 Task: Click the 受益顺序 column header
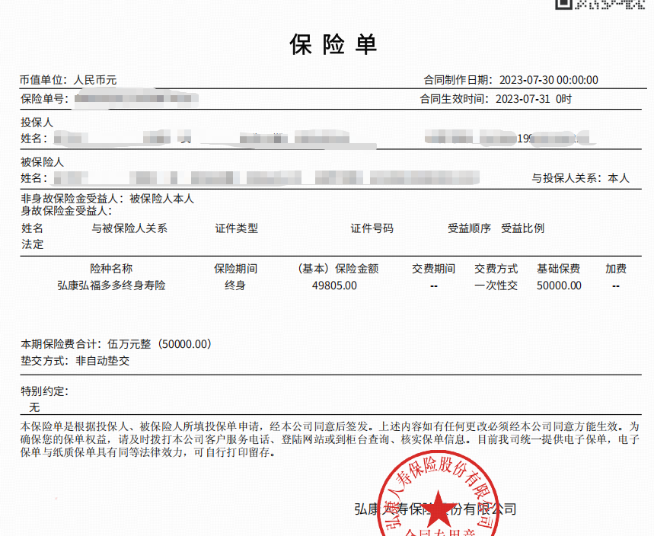click(x=469, y=228)
